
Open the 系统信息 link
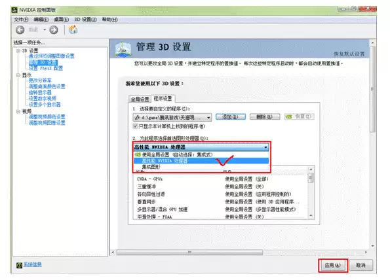click(x=33, y=264)
